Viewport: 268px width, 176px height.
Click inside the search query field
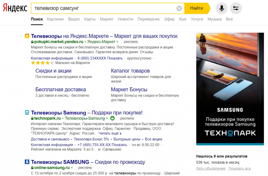click(x=105, y=8)
